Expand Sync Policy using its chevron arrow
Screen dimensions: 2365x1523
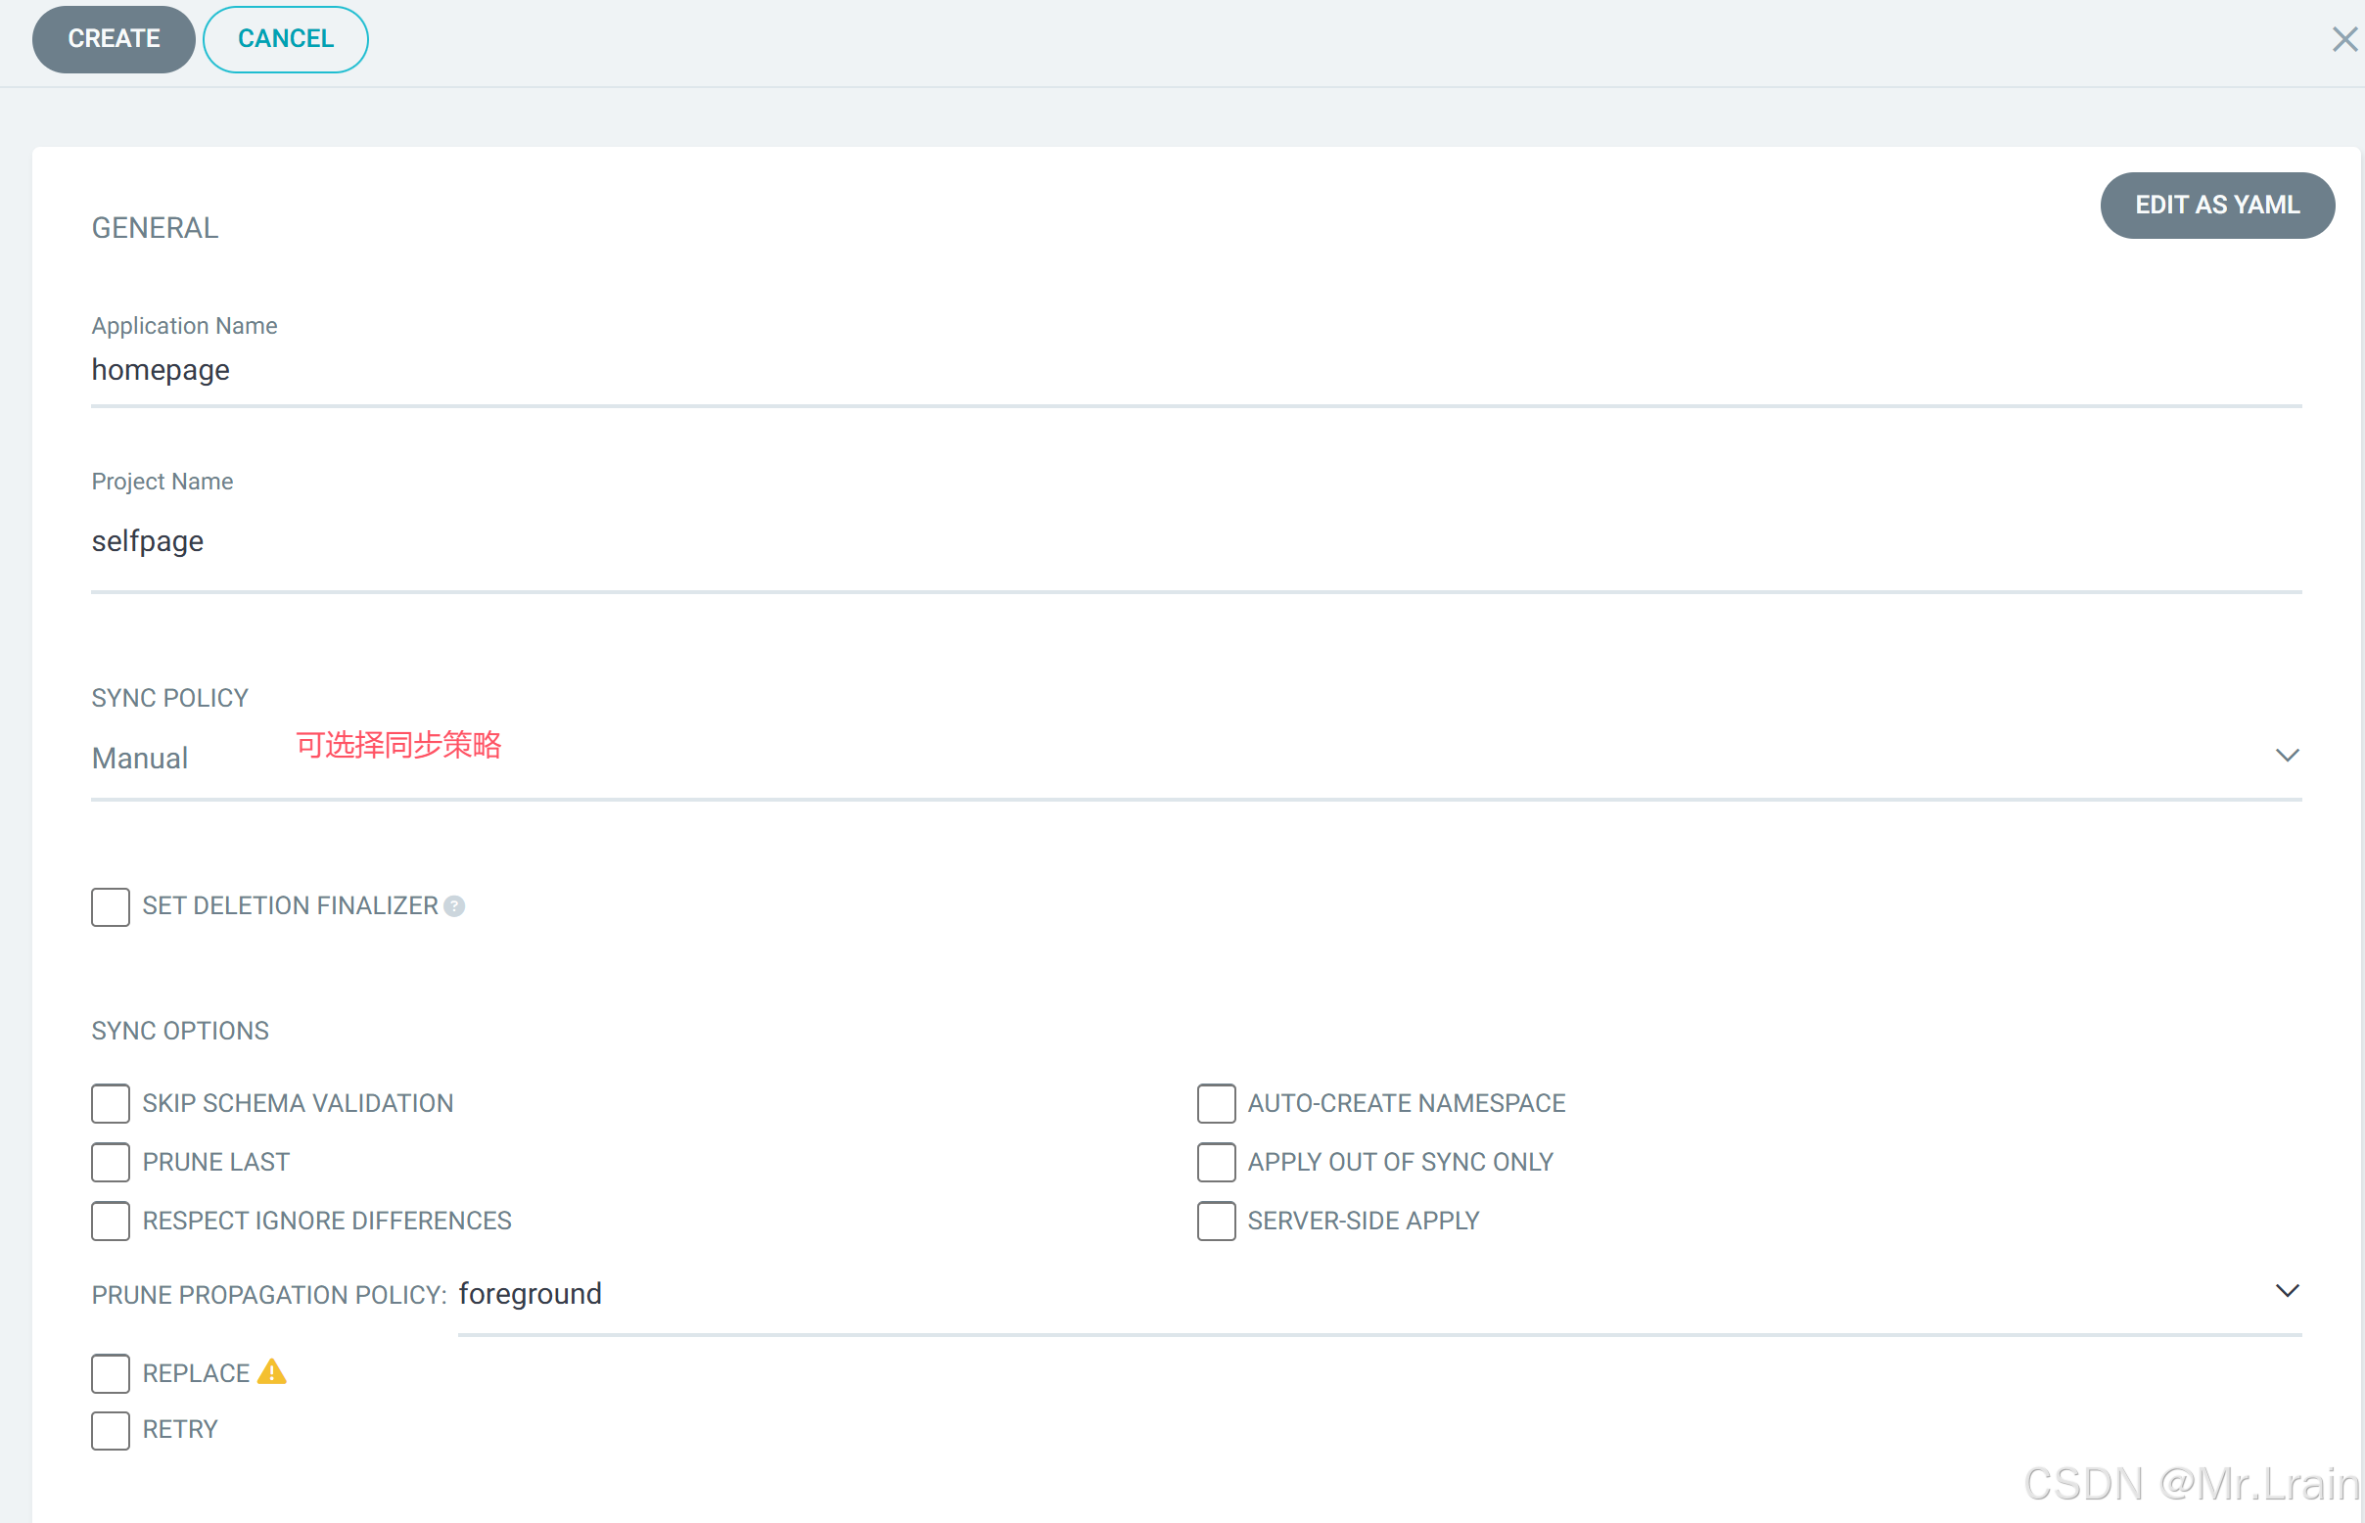point(2286,756)
